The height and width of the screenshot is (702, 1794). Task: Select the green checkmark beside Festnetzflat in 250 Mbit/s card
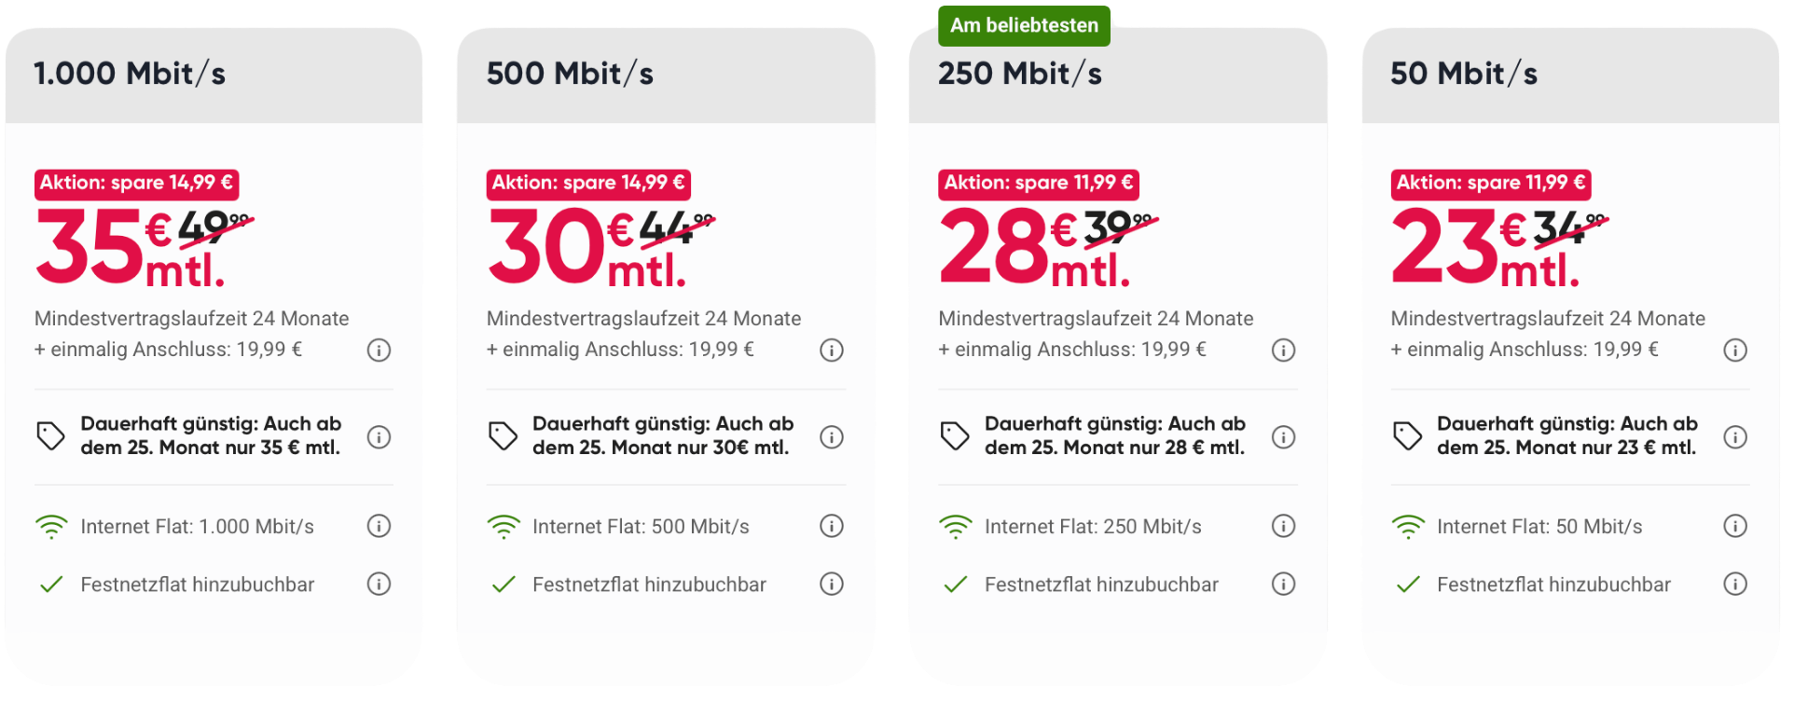(x=955, y=585)
